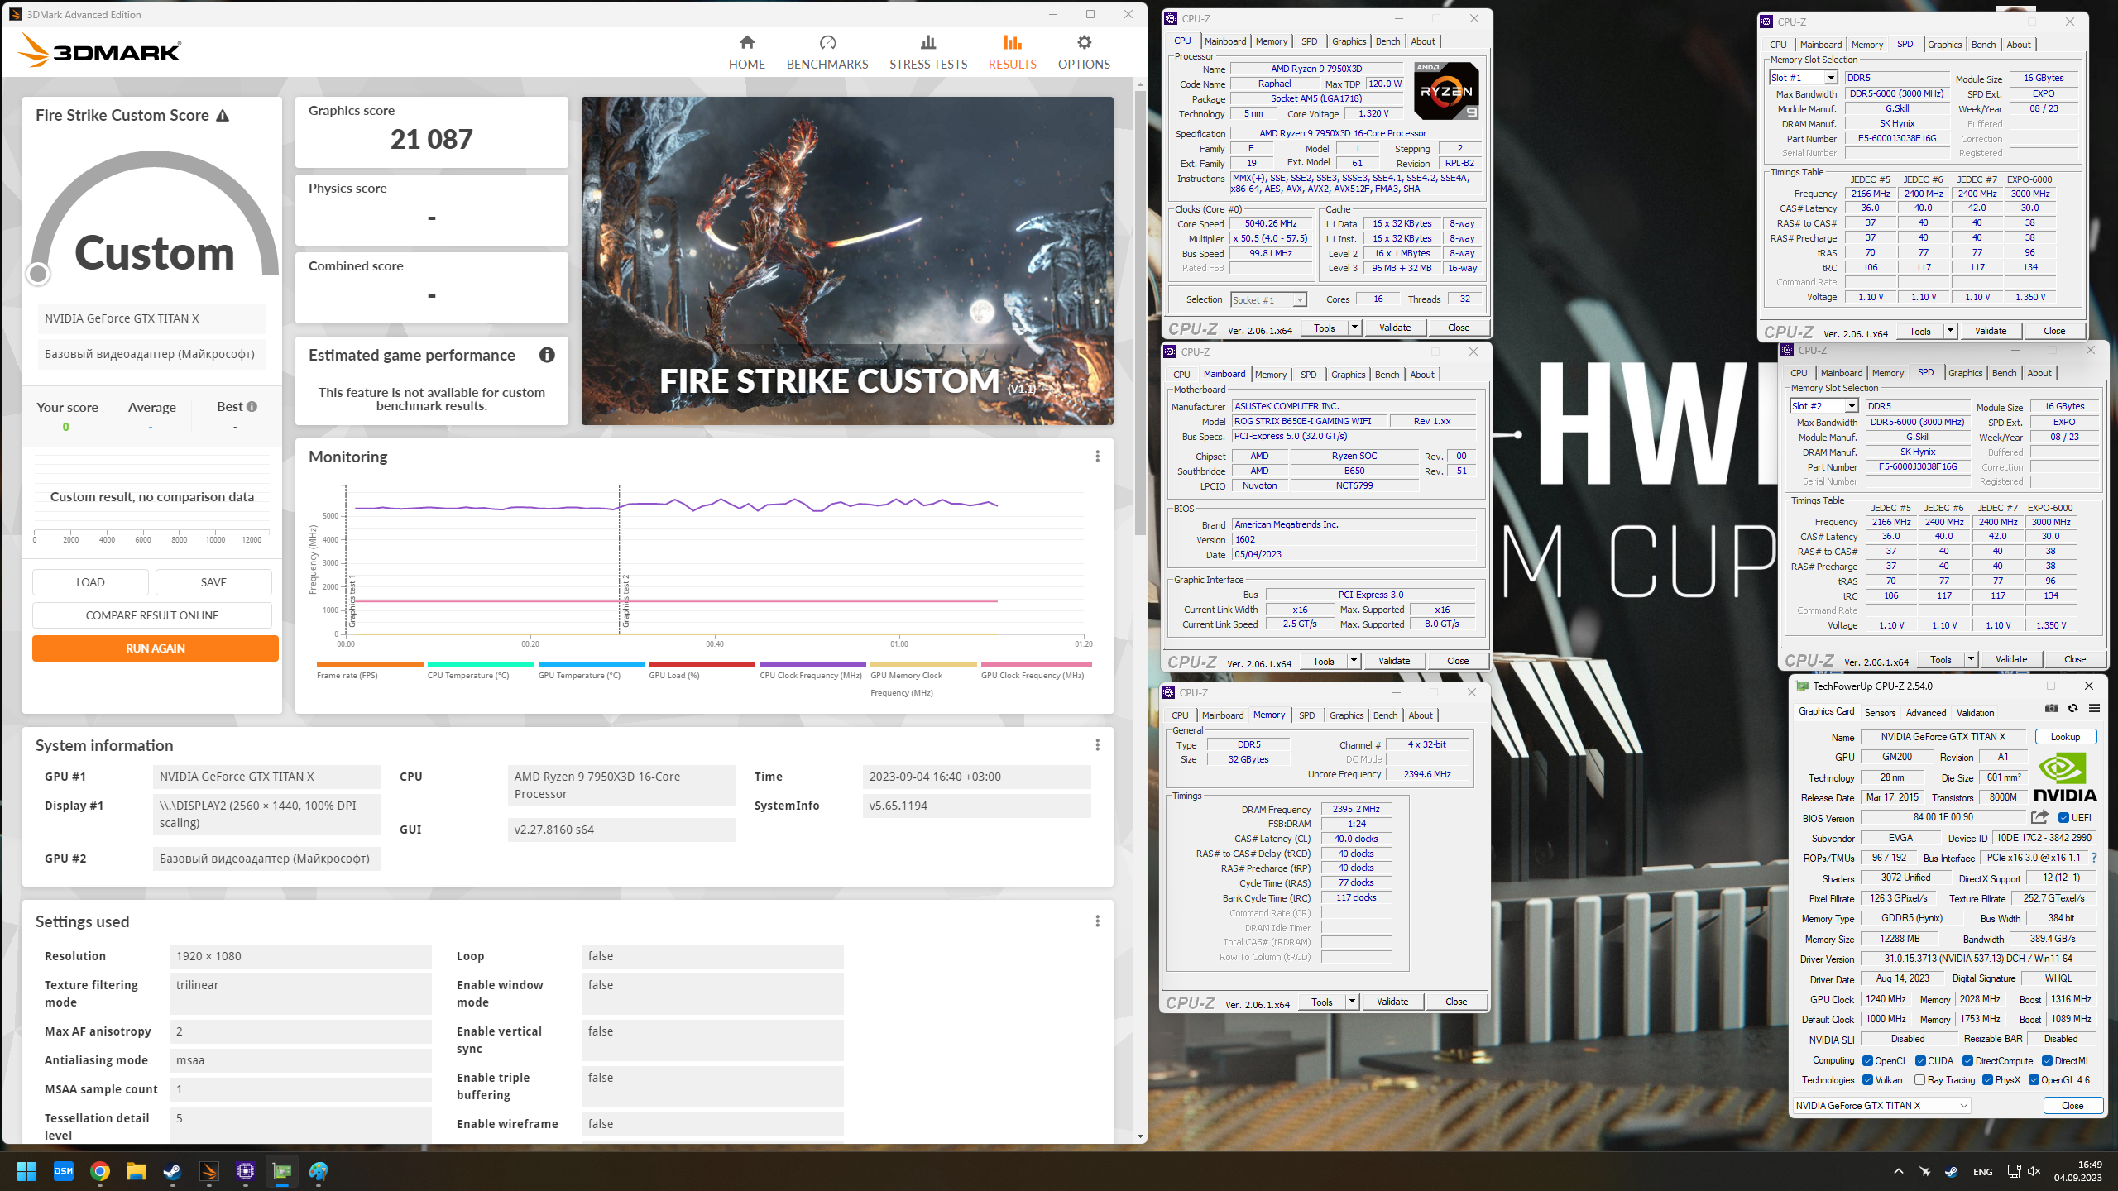The width and height of the screenshot is (2118, 1191).
Task: Open the Slot #2 memory slot dropdown
Action: coord(1851,406)
